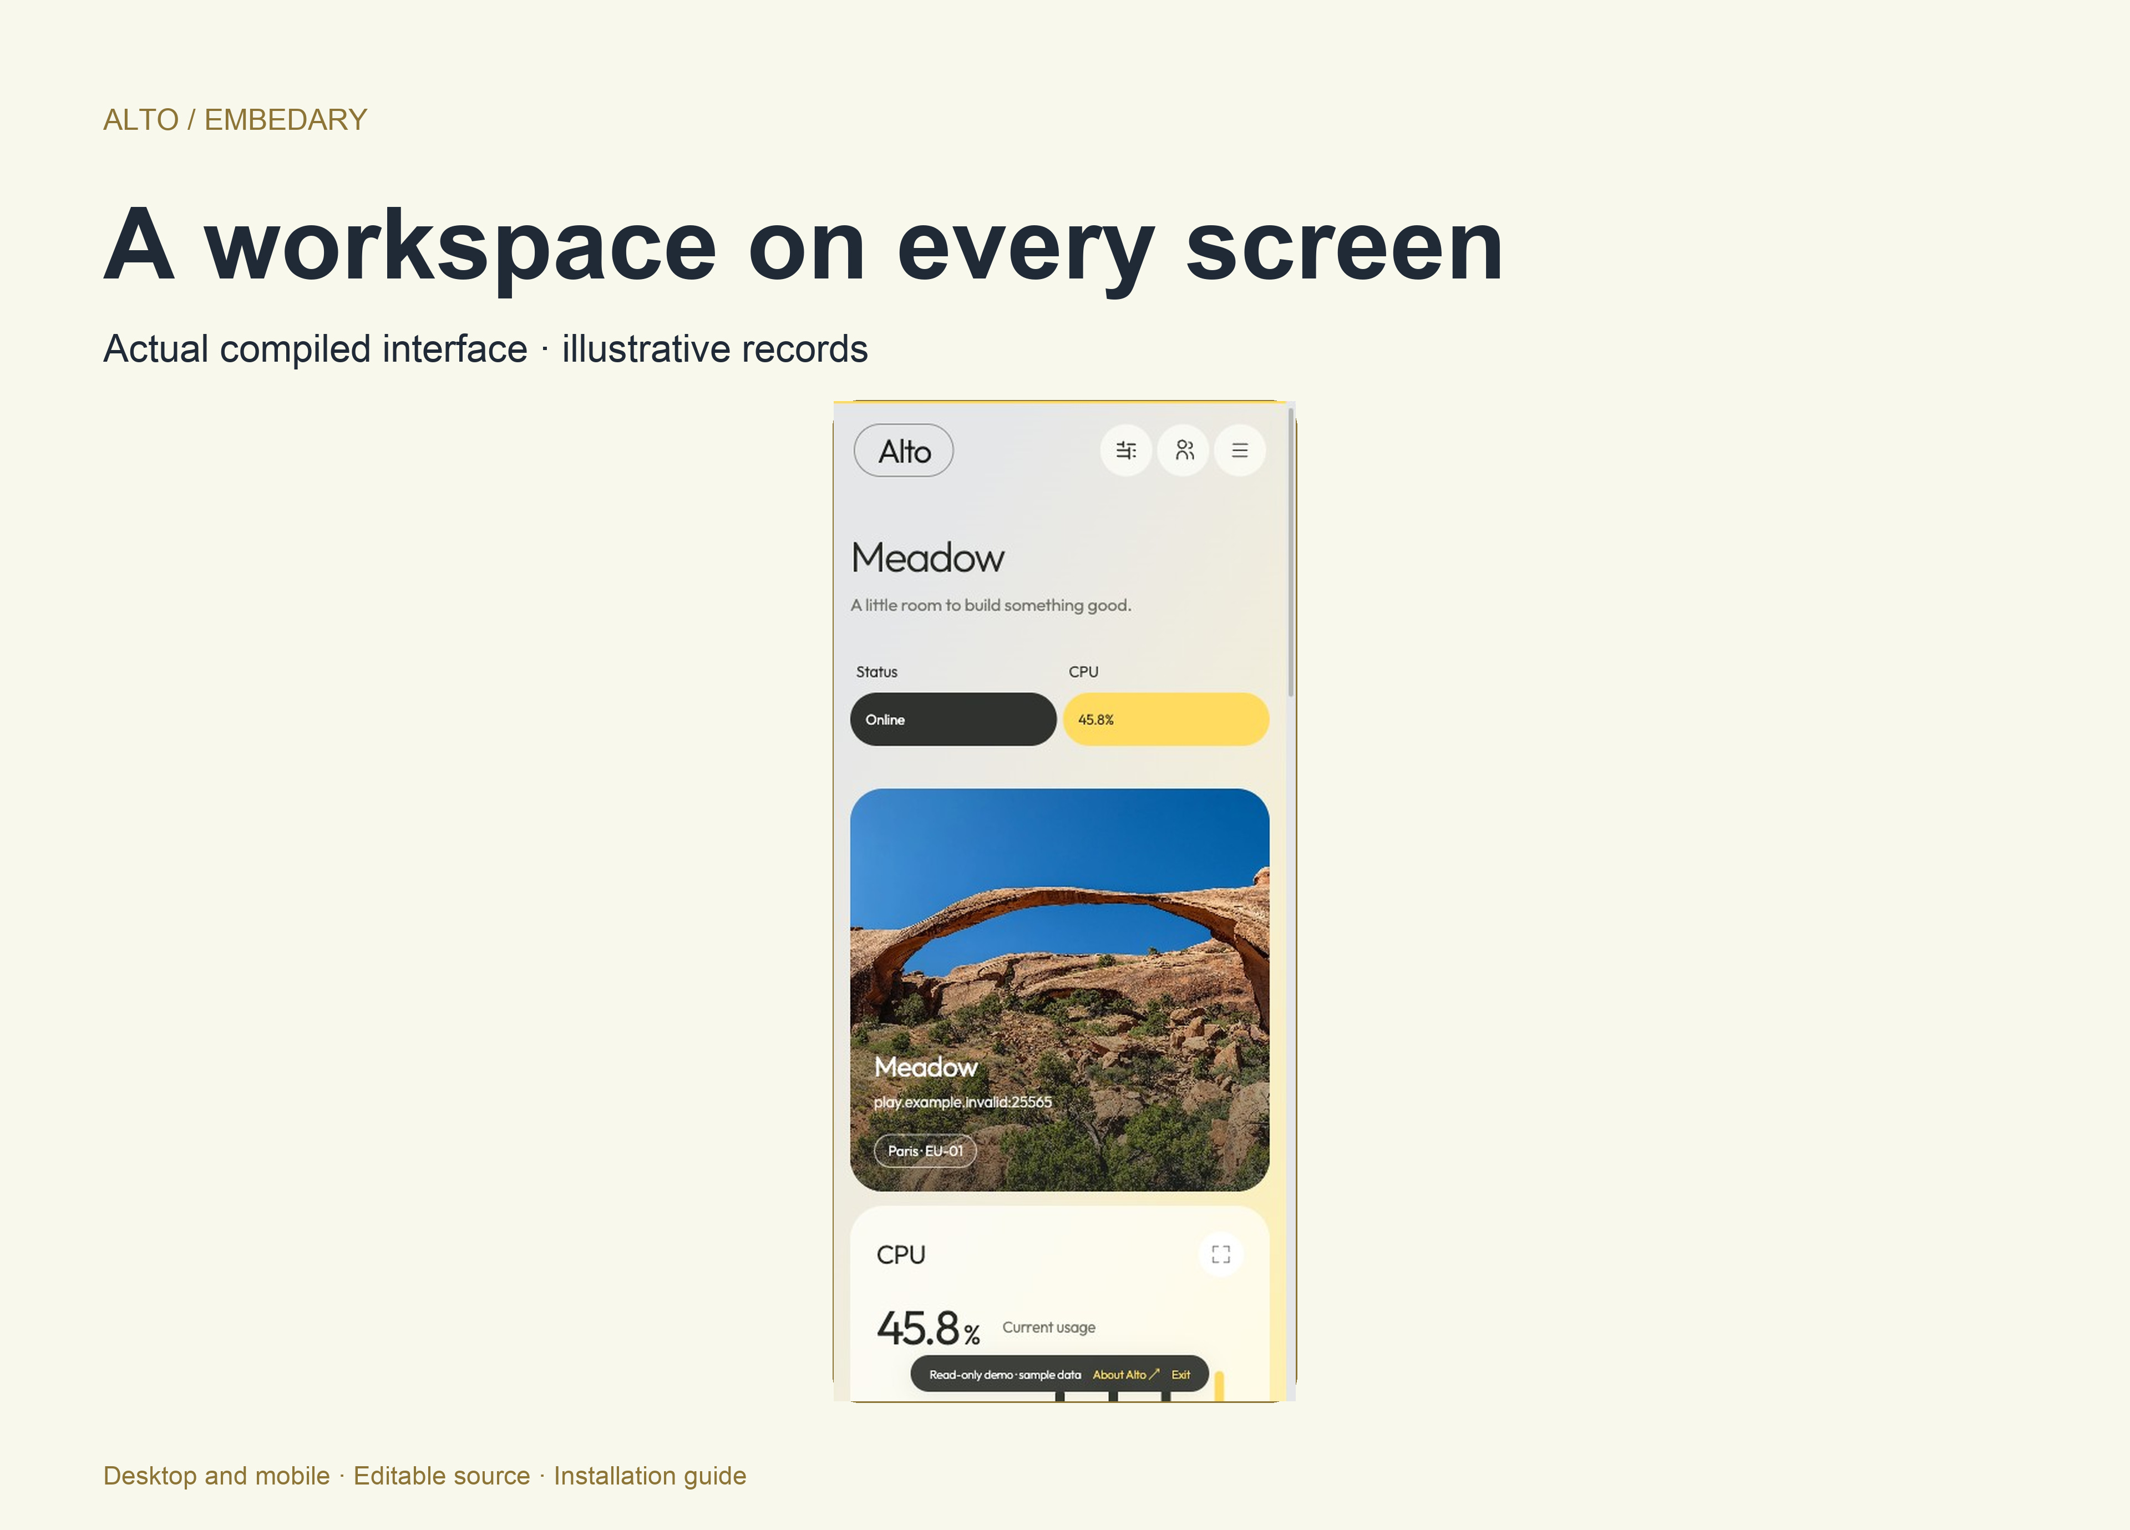
Task: Click the Paris · EU-01 location tag
Action: tap(925, 1151)
